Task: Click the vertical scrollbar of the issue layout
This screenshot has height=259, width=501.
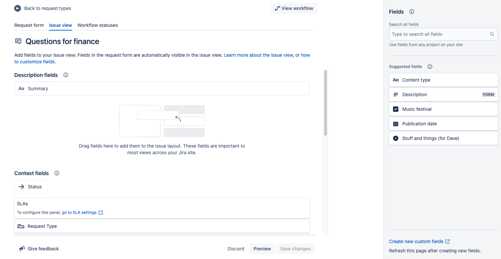Action: pyautogui.click(x=326, y=103)
